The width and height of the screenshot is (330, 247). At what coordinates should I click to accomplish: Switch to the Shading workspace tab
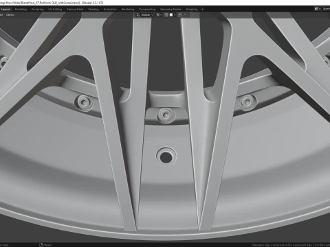click(93, 10)
